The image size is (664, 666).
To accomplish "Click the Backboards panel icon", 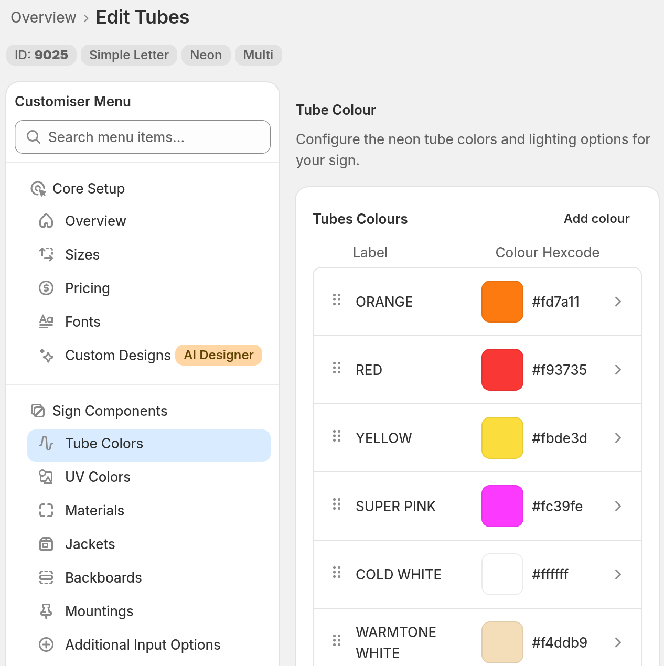I will (46, 577).
